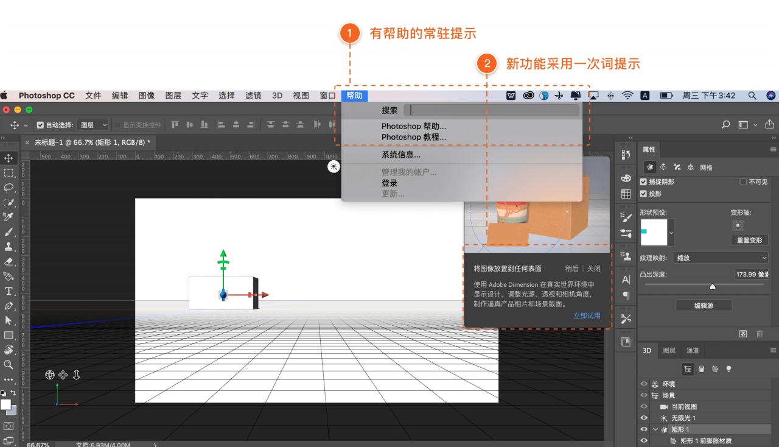
Task: Click 稍后 in the tip popup
Action: coord(572,269)
